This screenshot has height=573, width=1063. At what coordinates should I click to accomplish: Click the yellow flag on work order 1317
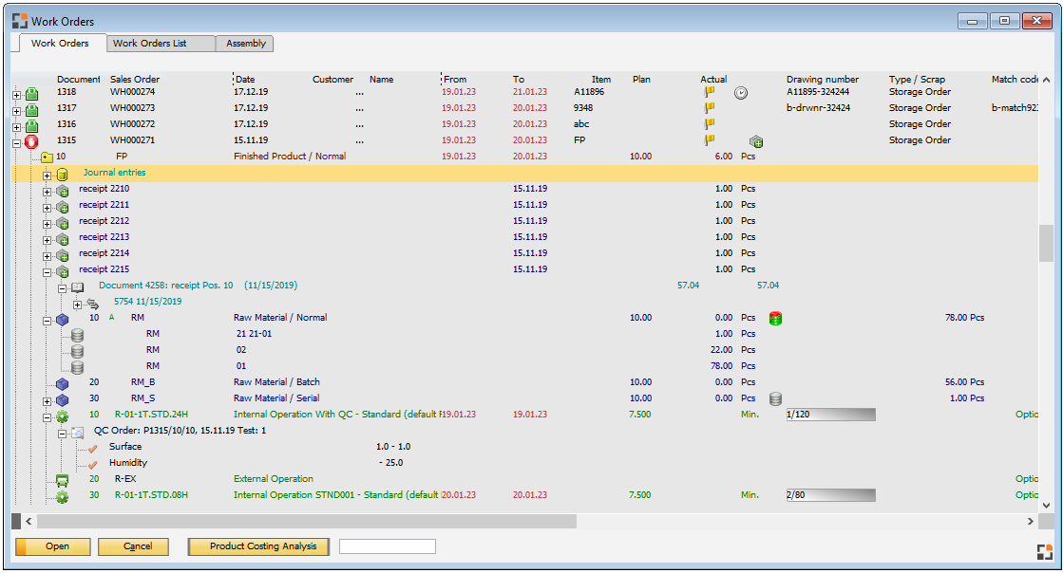point(708,108)
